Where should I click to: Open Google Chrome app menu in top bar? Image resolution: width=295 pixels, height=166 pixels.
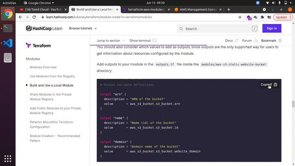tap(39, 3)
